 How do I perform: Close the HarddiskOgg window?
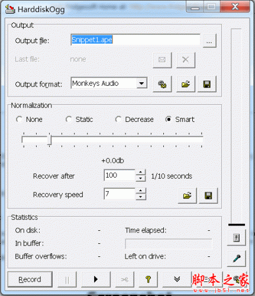click(235, 7)
